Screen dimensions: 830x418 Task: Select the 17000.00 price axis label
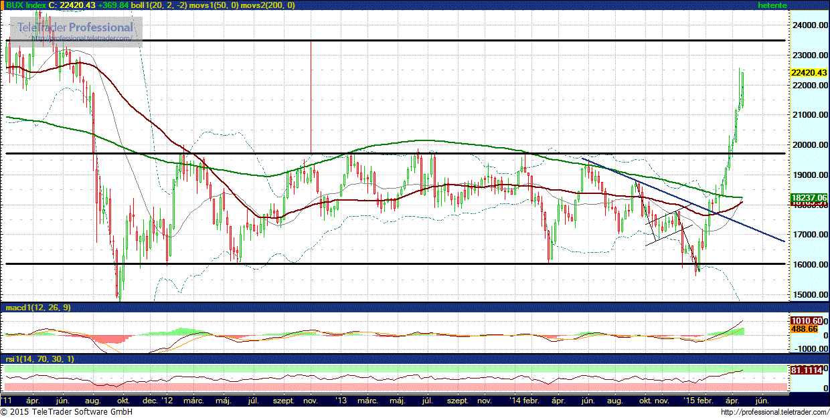(809, 235)
